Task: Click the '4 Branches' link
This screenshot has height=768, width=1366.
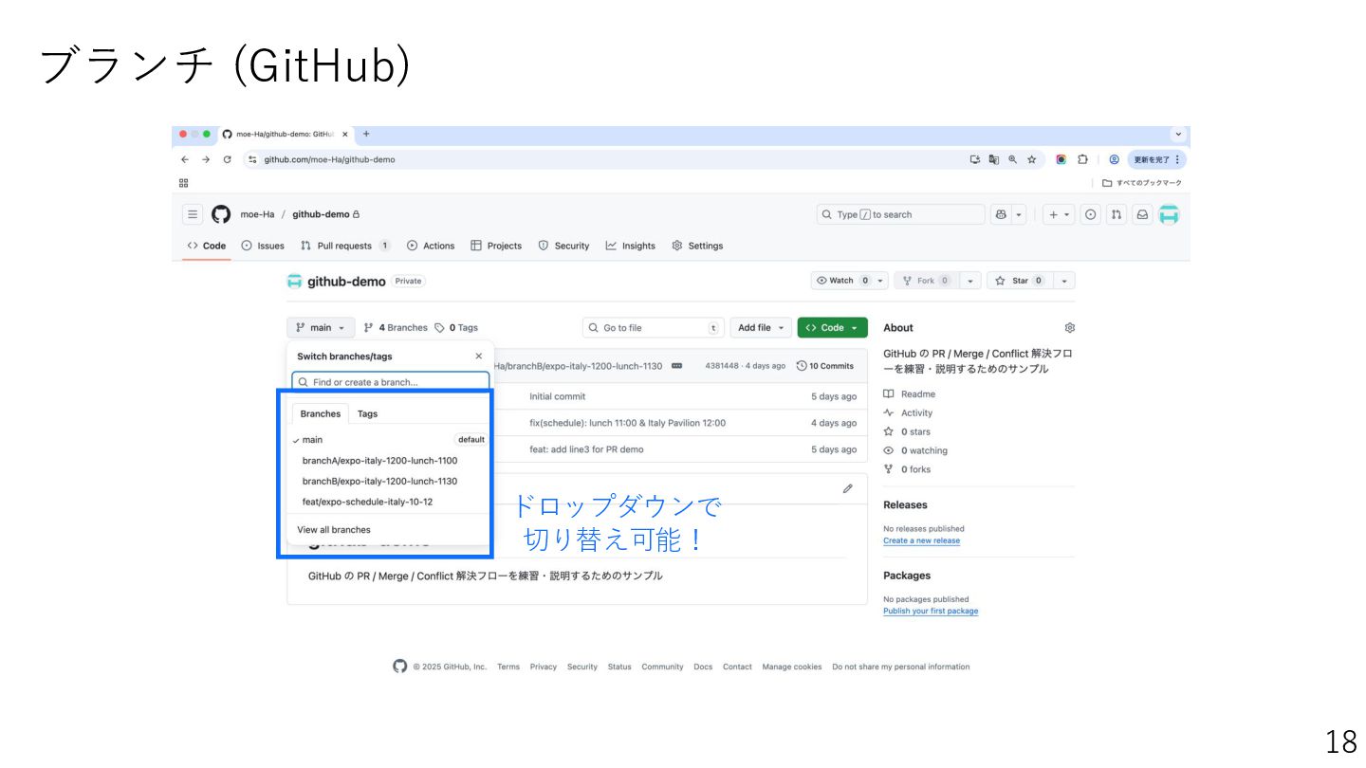Action: click(396, 328)
